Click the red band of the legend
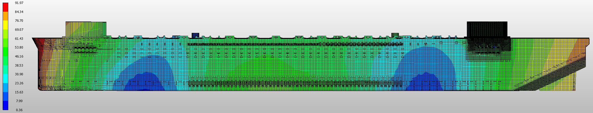The width and height of the screenshot is (593, 113). (x=5, y=7)
